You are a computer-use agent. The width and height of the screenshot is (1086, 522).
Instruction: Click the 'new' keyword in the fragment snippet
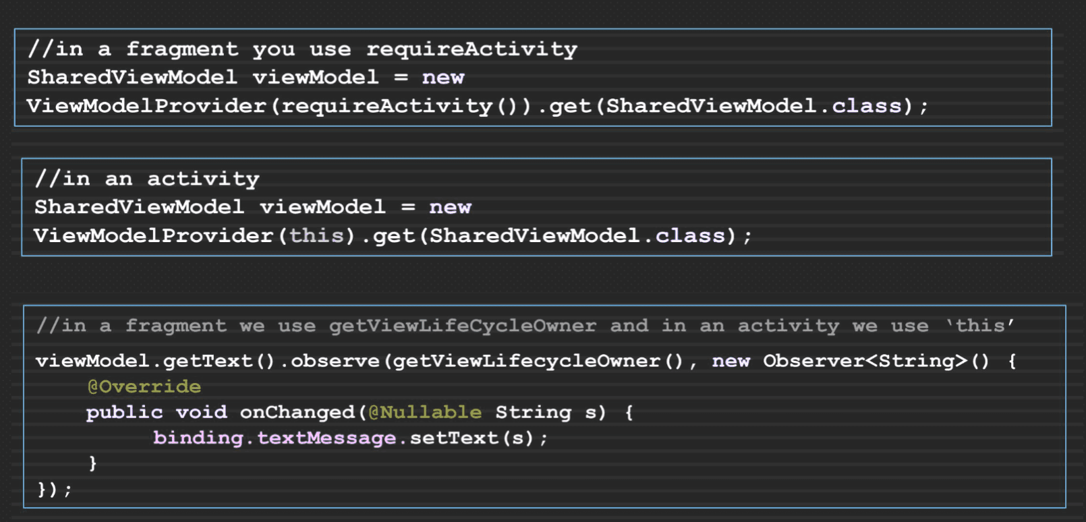(x=443, y=78)
